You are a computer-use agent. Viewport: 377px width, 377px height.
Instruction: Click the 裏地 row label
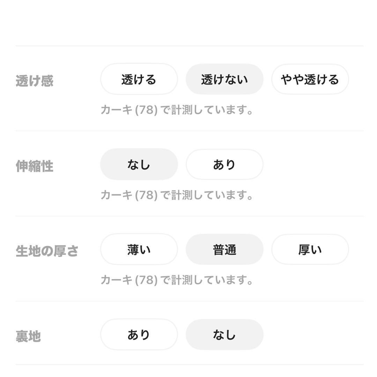click(28, 337)
